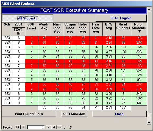Click the record number input field

(36, 127)
